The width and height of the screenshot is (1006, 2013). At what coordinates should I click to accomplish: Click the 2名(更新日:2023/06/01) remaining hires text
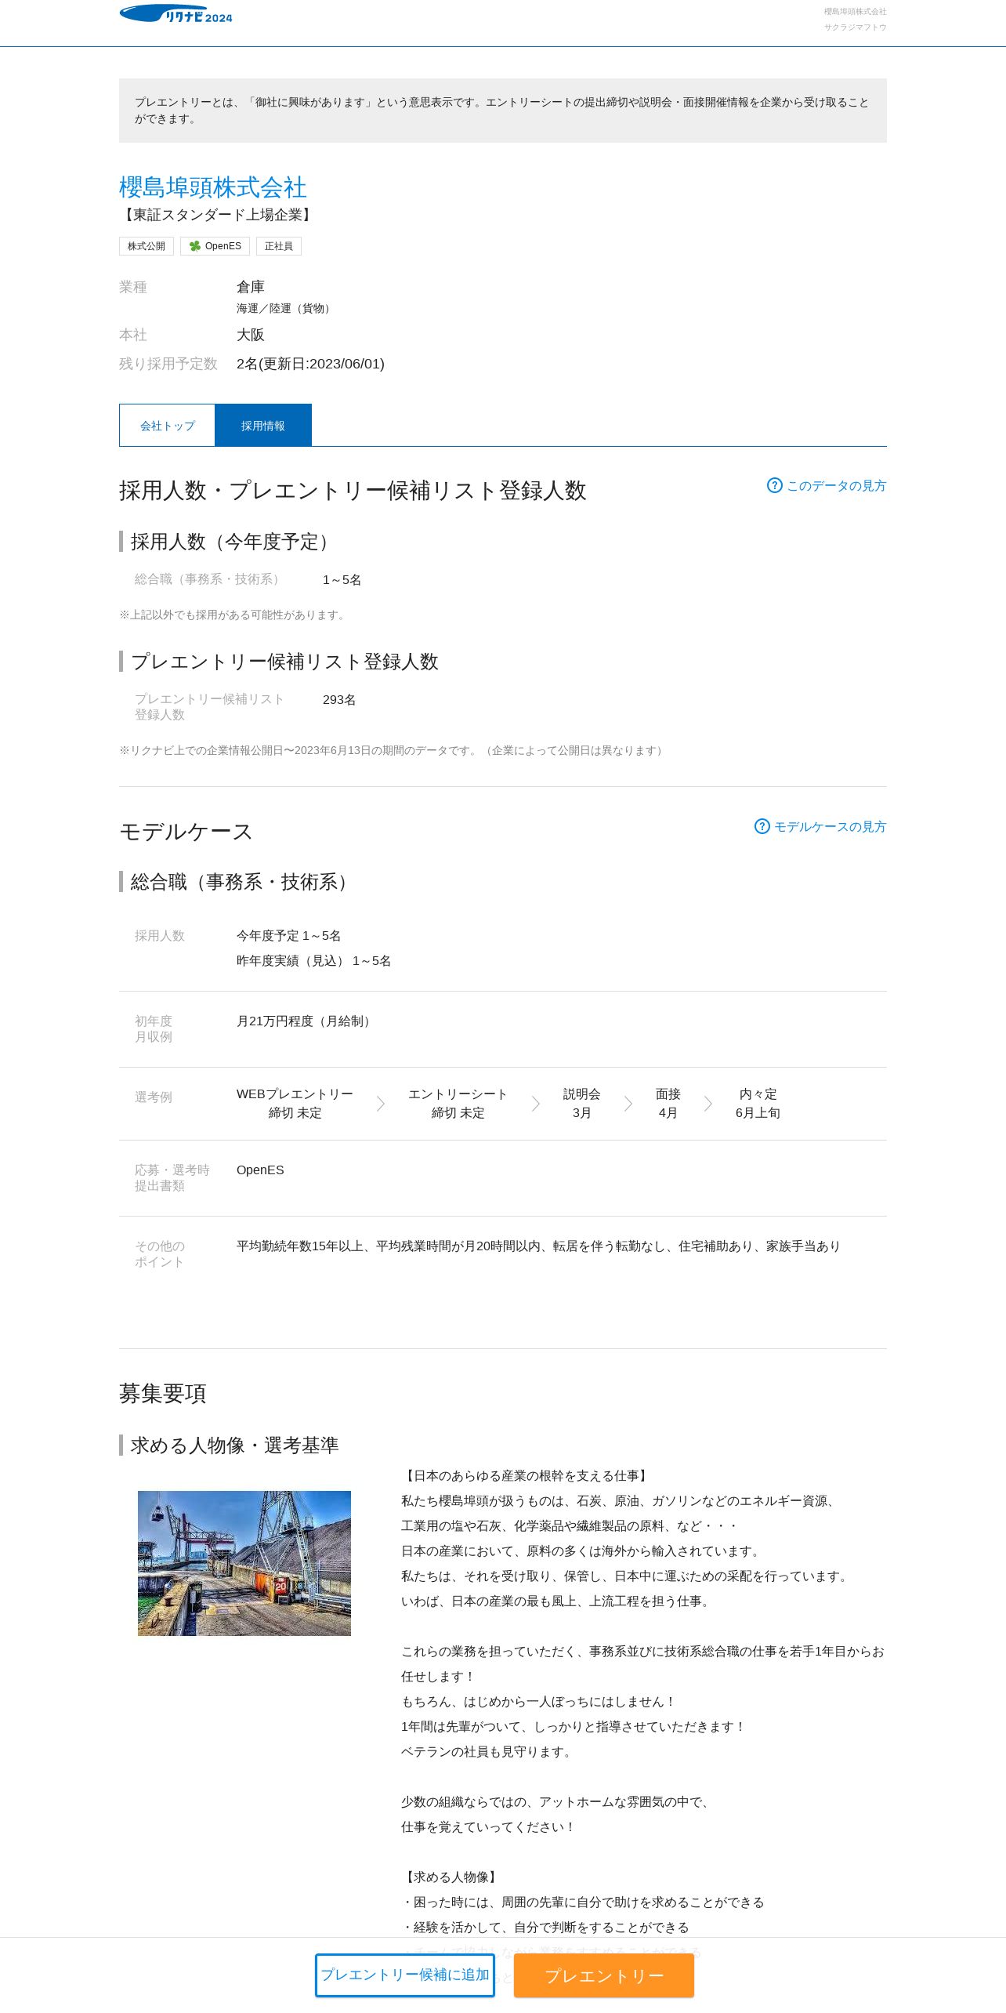tap(310, 364)
